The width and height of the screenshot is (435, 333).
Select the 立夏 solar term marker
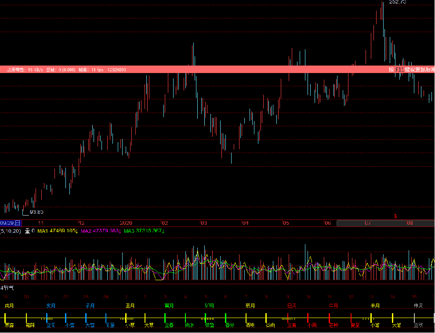pyautogui.click(x=292, y=325)
